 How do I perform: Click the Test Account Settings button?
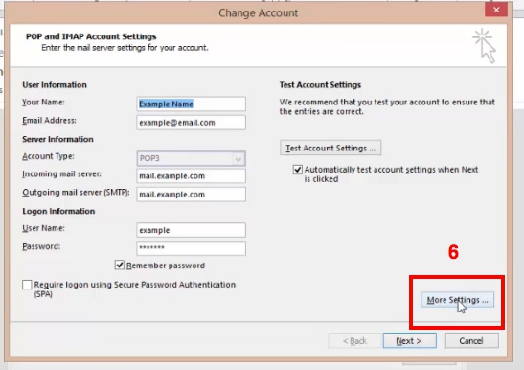coord(330,148)
